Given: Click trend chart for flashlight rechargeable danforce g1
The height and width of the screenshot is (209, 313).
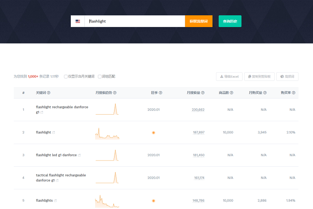Looking at the screenshot, I should pos(107,109).
